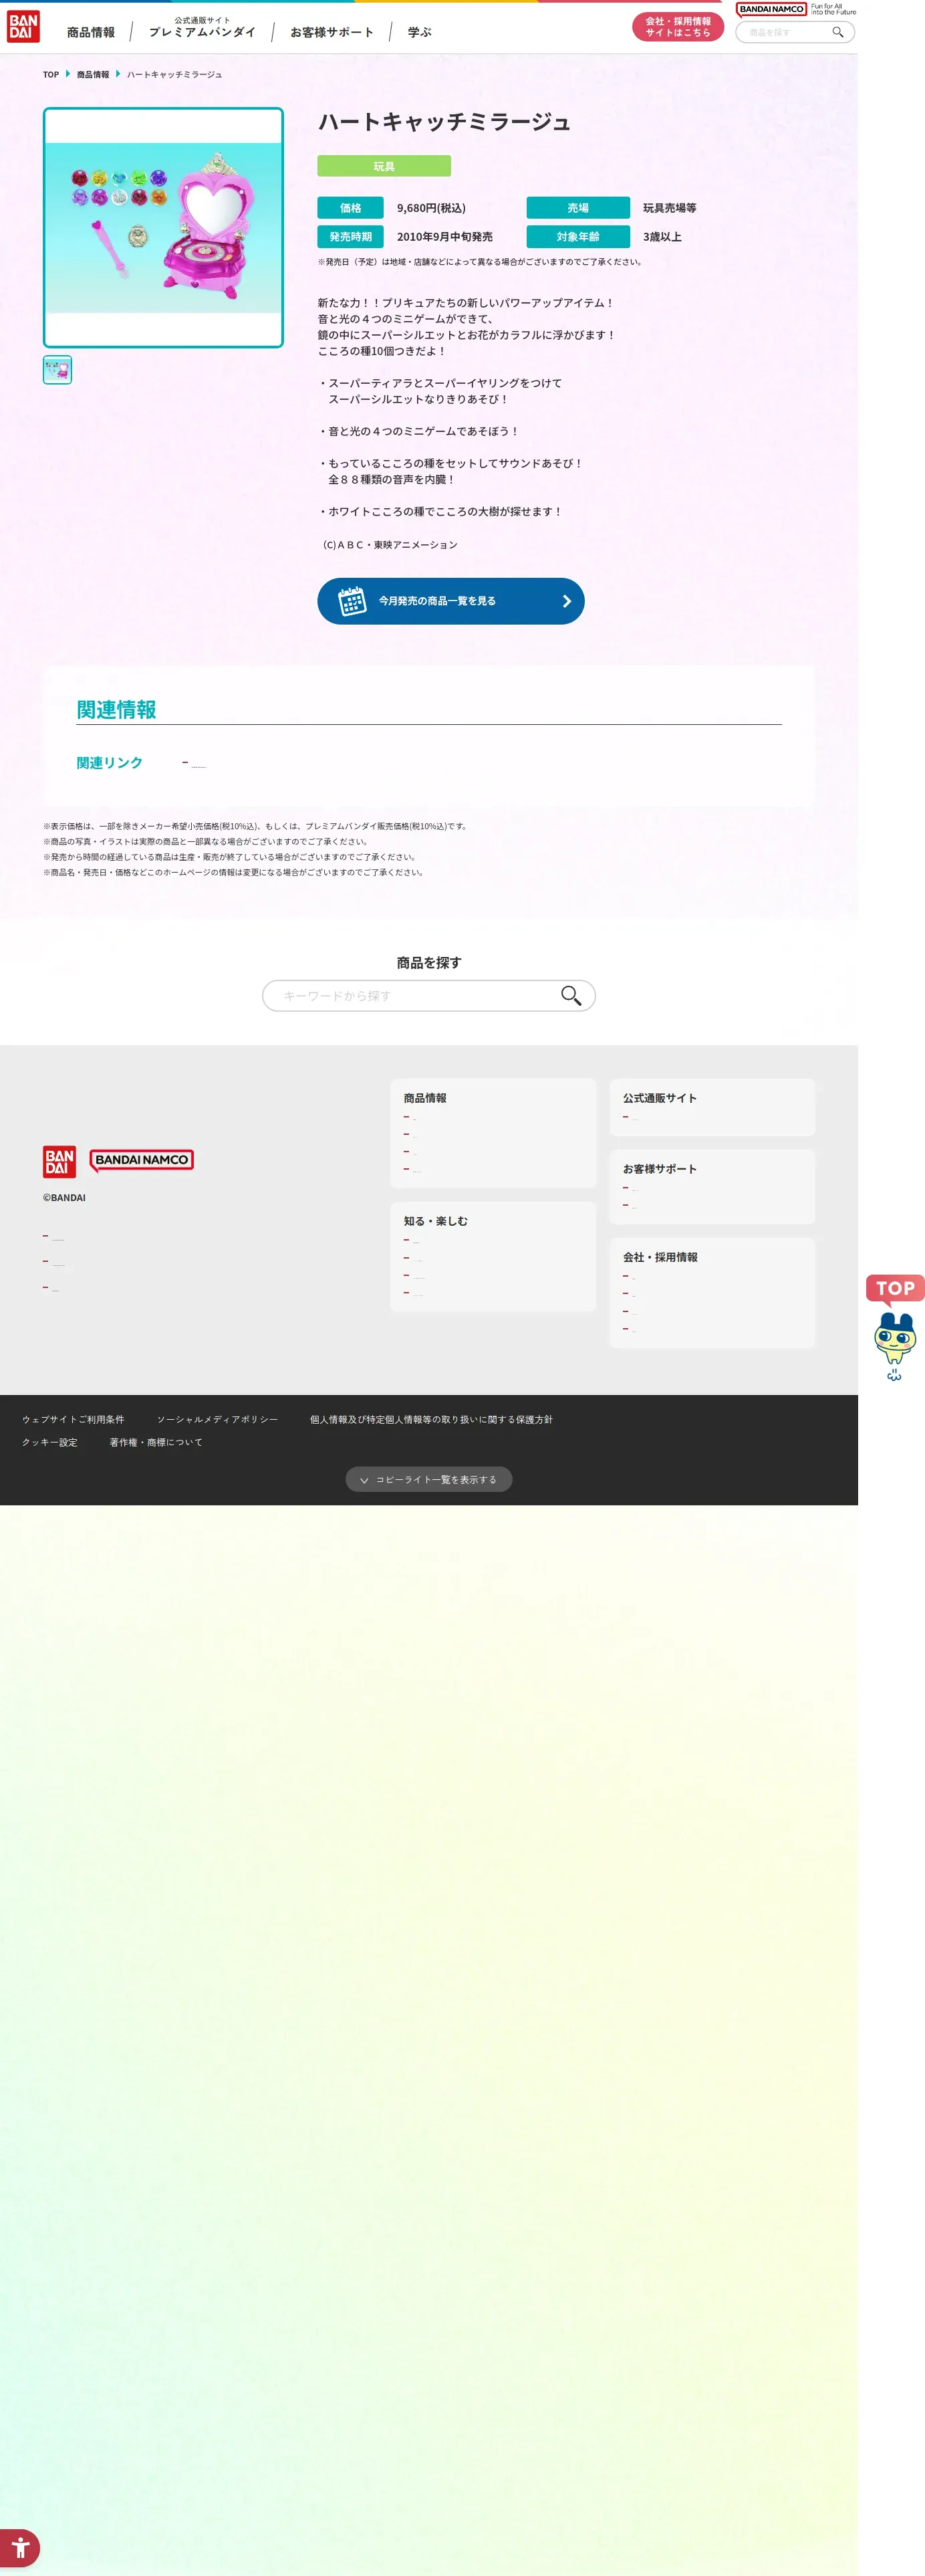Image resolution: width=925 pixels, height=2576 pixels.
Task: Go to TOP via the breadcrumb
Action: (51, 75)
